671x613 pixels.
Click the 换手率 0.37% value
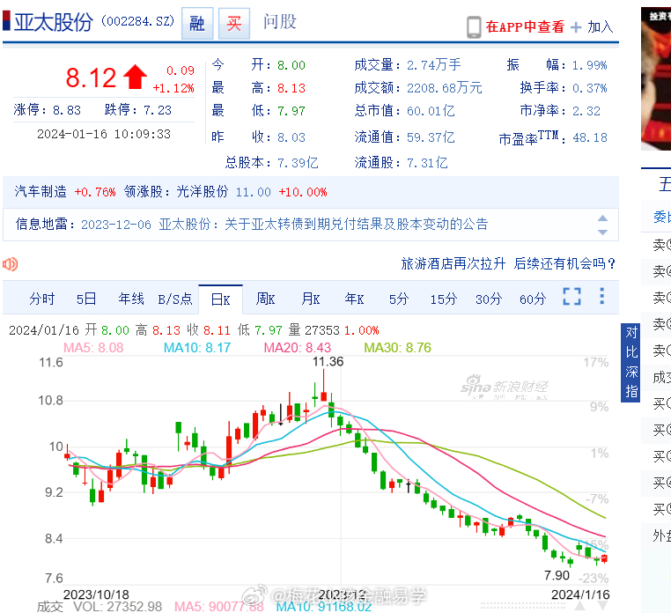[590, 88]
